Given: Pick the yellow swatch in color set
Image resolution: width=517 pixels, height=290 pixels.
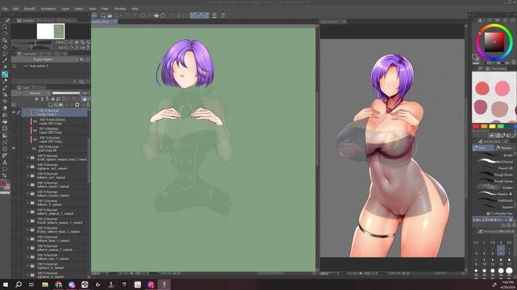Looking at the screenshot, I should pos(492,127).
